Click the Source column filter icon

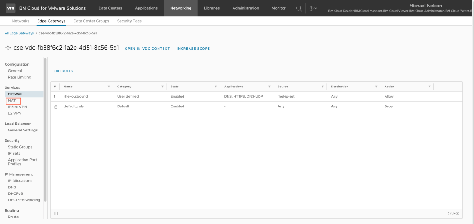click(x=322, y=87)
